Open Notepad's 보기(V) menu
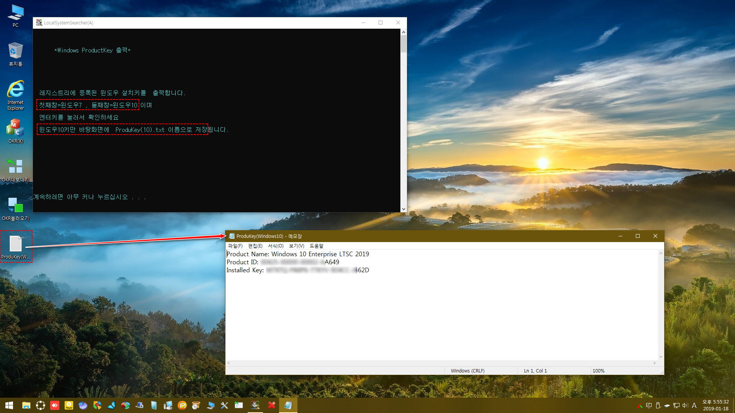The image size is (735, 413). (x=296, y=246)
